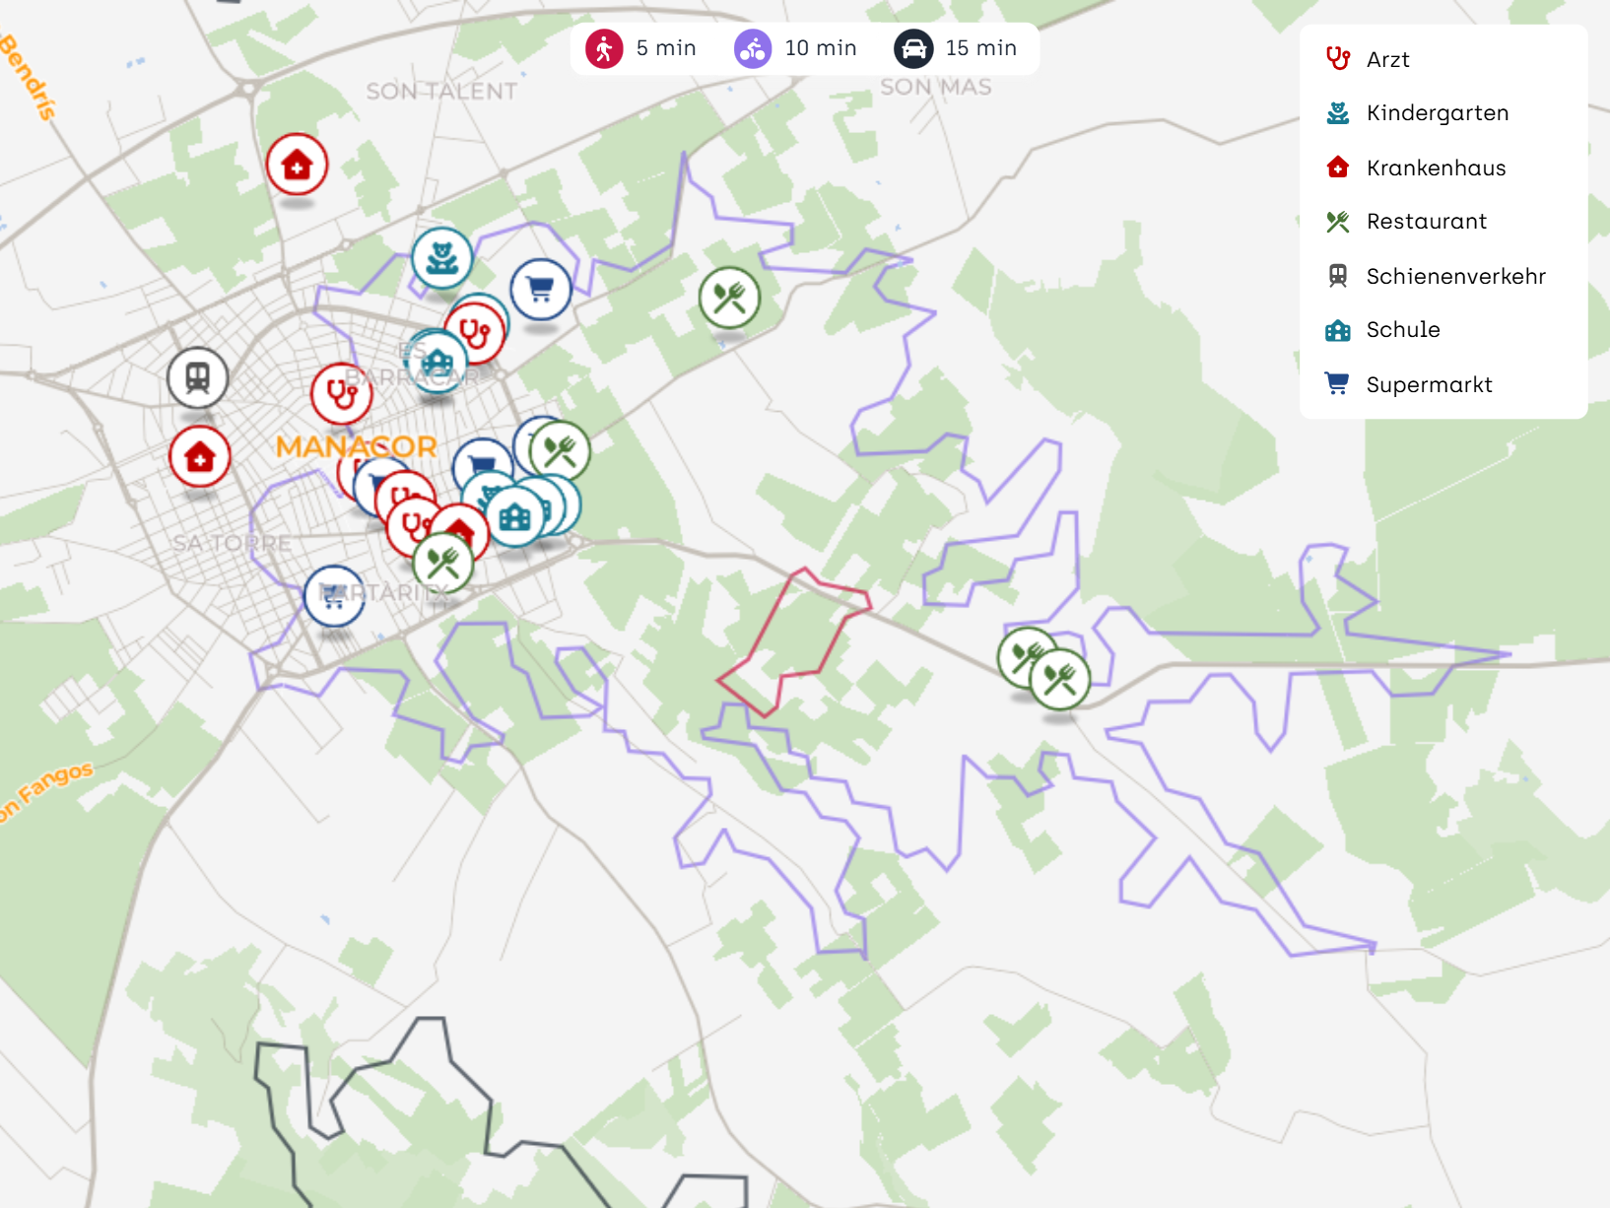This screenshot has height=1208, width=1610.
Task: Select the hospital marker west of Manacor
Action: [200, 457]
